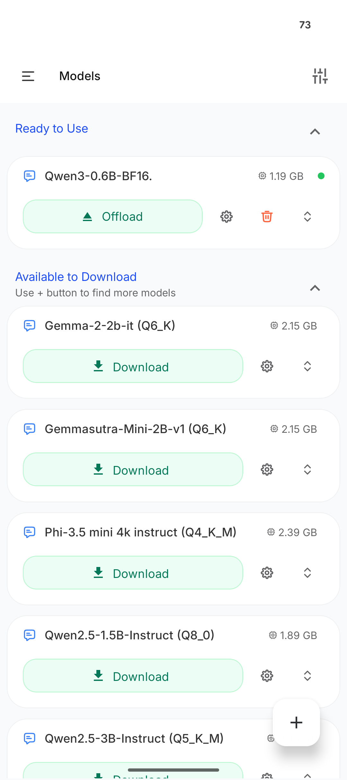The height and width of the screenshot is (780, 347).
Task: Open settings for Qwen3-0.6B-BF16 model
Action: click(227, 217)
